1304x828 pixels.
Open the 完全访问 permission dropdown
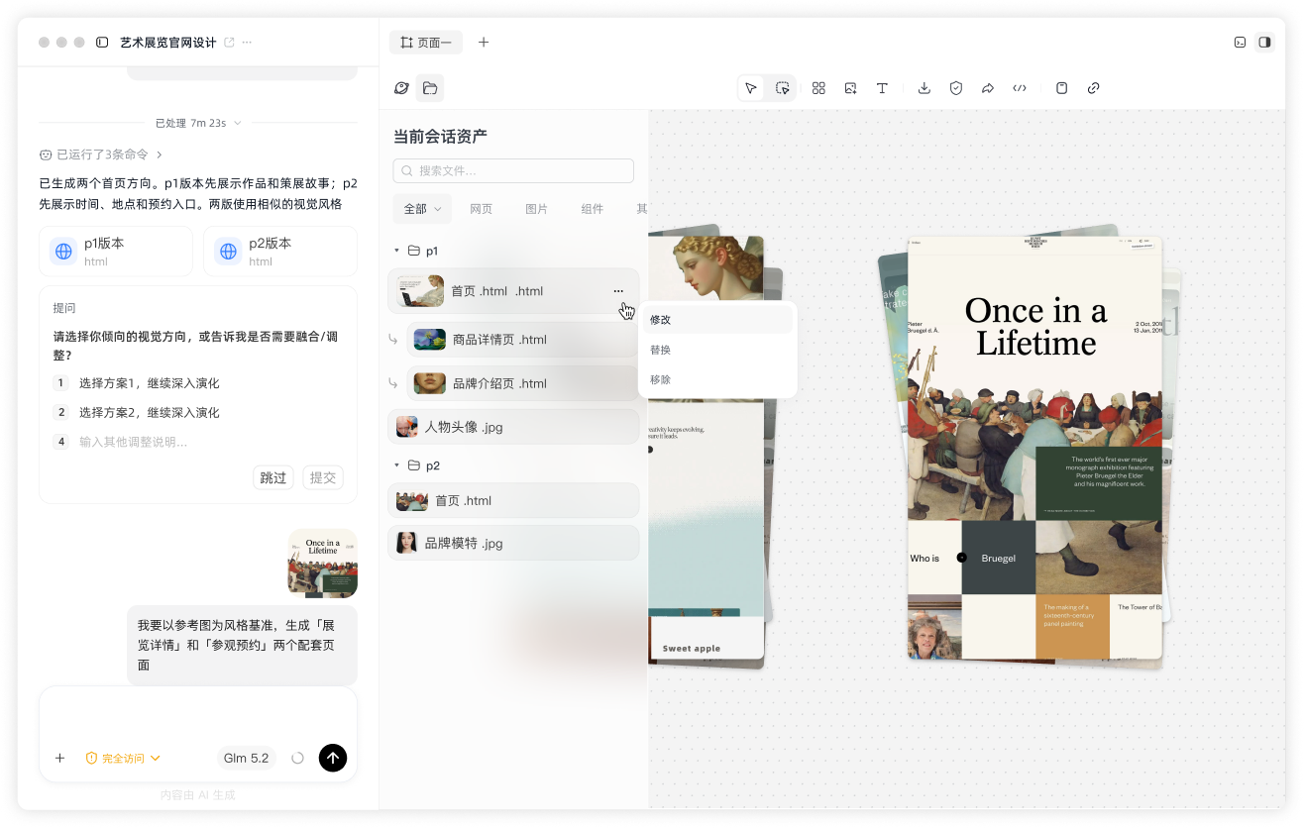[123, 758]
